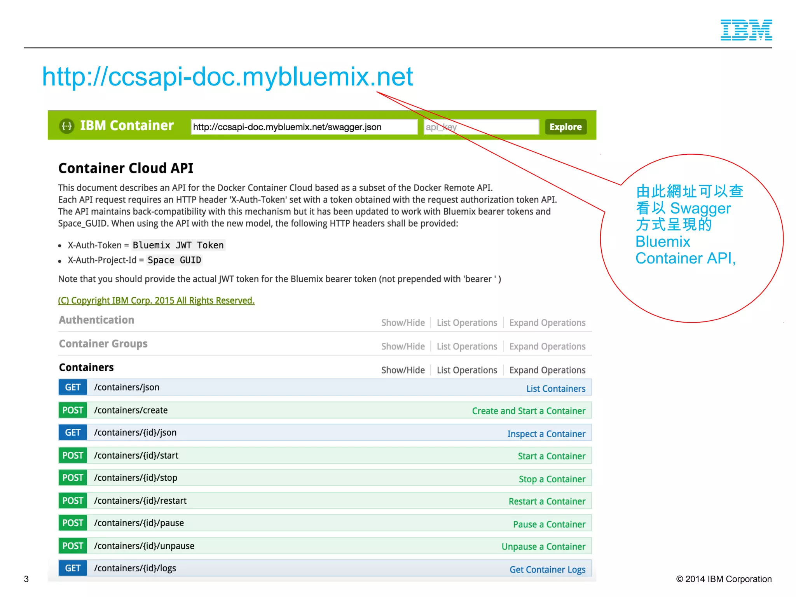
Task: Click POST badge for /containers/{id}/pause
Action: click(x=73, y=523)
